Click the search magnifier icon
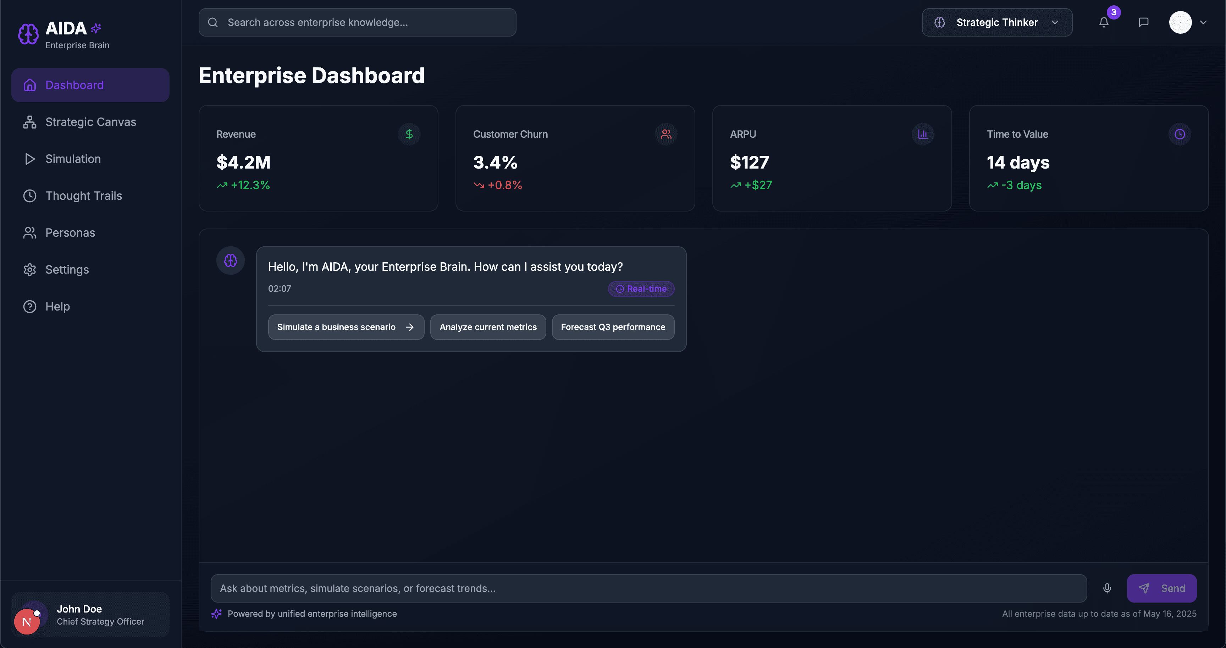This screenshot has height=648, width=1226. 213,22
